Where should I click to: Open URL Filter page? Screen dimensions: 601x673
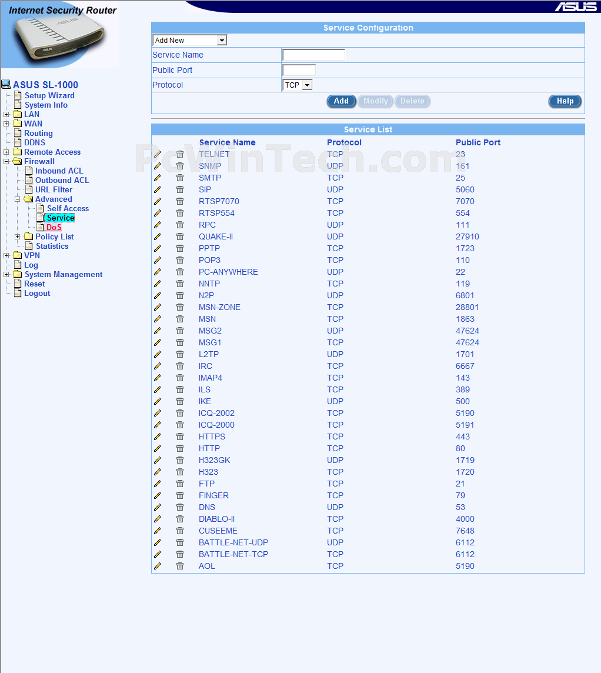click(54, 189)
